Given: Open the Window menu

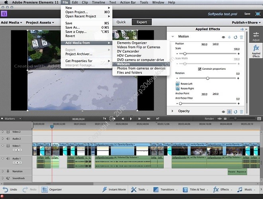Looking at the screenshot, I should [x=158, y=2].
